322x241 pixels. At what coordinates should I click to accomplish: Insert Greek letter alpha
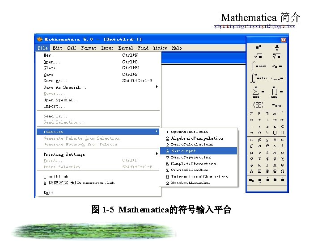[251, 140]
